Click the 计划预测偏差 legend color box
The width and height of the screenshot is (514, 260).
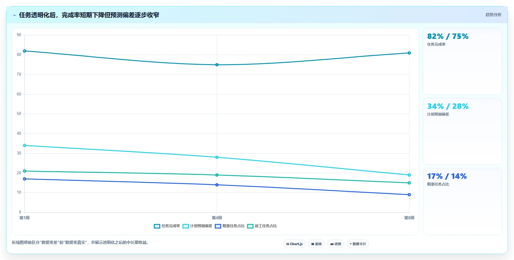click(186, 226)
